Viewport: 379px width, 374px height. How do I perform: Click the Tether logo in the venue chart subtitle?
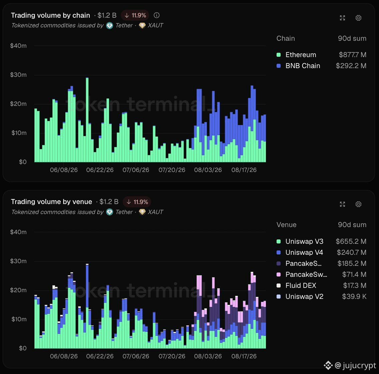109,212
